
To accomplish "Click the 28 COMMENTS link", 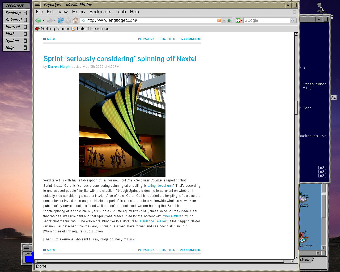I will click(x=191, y=250).
